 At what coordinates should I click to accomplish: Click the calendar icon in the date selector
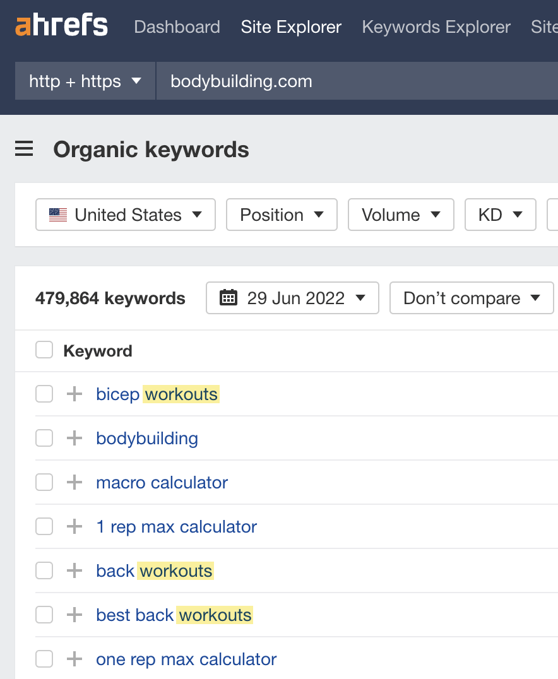228,297
